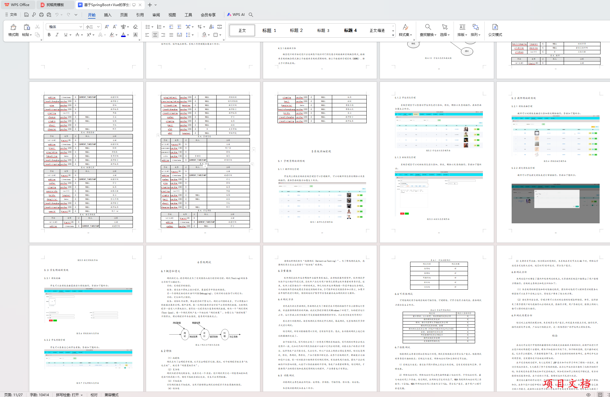Click the clear formatting eraser icon

pyautogui.click(x=135, y=27)
